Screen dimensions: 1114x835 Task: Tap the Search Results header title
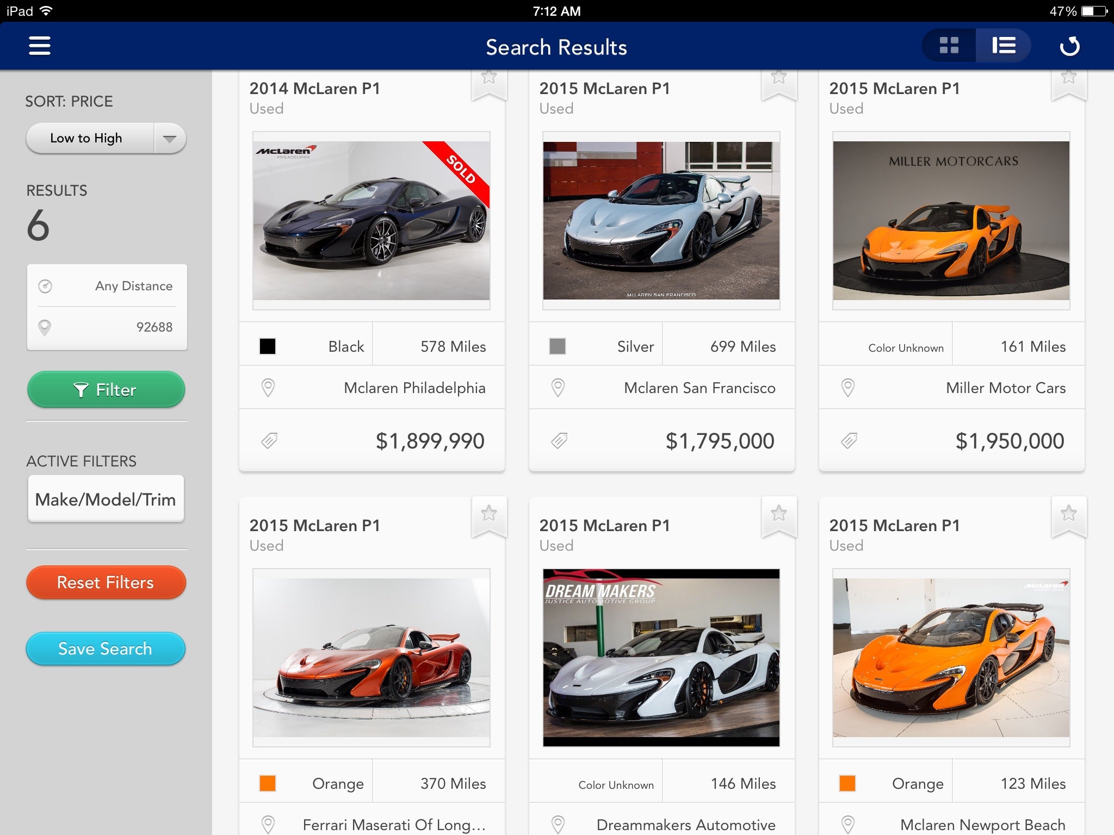tap(556, 47)
